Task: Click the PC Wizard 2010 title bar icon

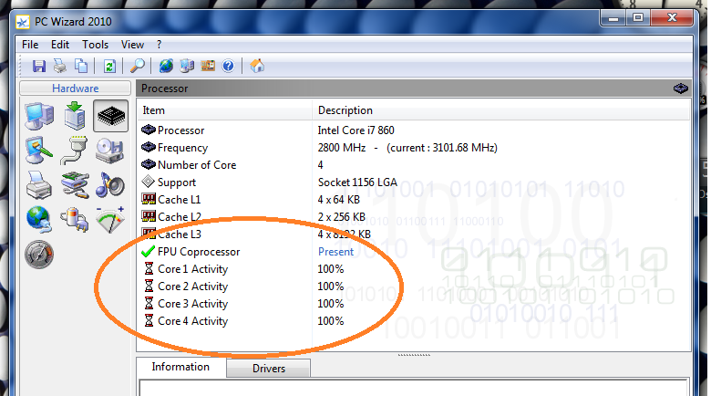Action: pyautogui.click(x=23, y=22)
